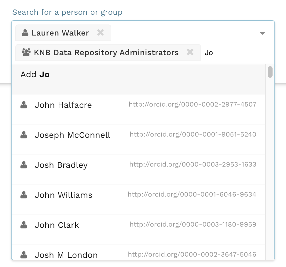The width and height of the screenshot is (286, 267).
Task: Click the group icon on KNB tag
Action: coord(26,52)
